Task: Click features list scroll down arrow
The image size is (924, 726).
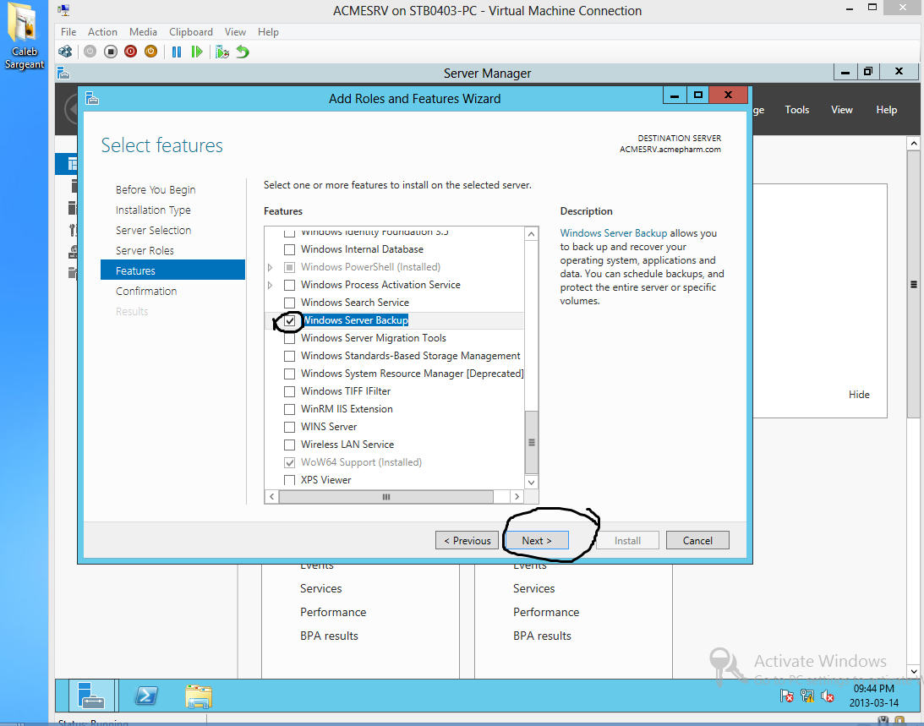Action: (x=531, y=482)
